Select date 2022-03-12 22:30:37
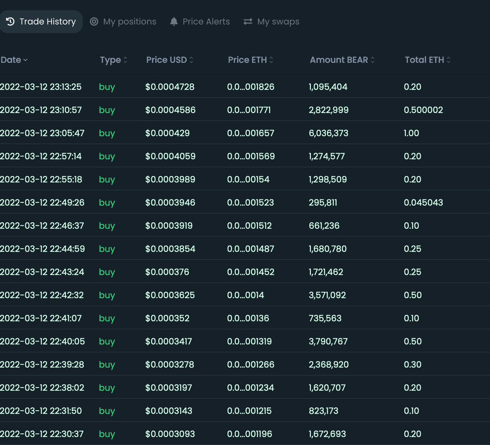490x445 pixels. [42, 434]
